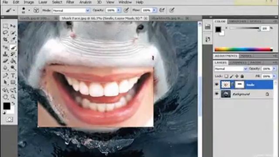
Task: Swap foreground and background colors in the toolbox
Action: 13,103
